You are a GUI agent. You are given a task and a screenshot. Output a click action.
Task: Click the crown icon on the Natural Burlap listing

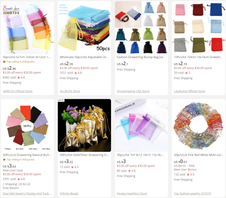[4, 159]
